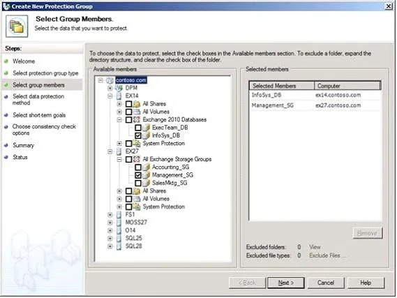Viewport: 397px width, 298px height.
Task: Collapse the Exchange 2010 Databases node
Action: tap(119, 120)
